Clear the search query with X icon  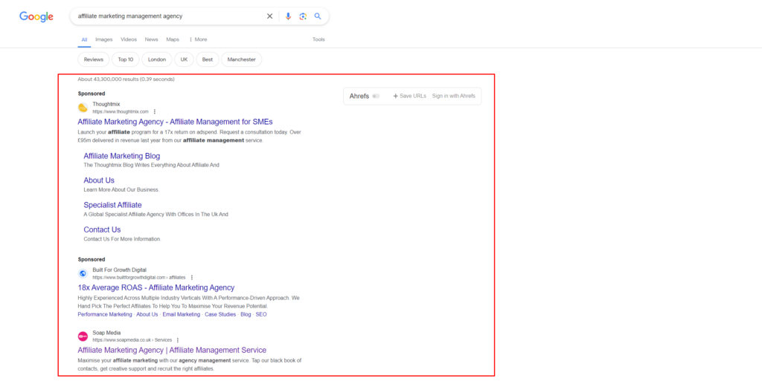269,16
